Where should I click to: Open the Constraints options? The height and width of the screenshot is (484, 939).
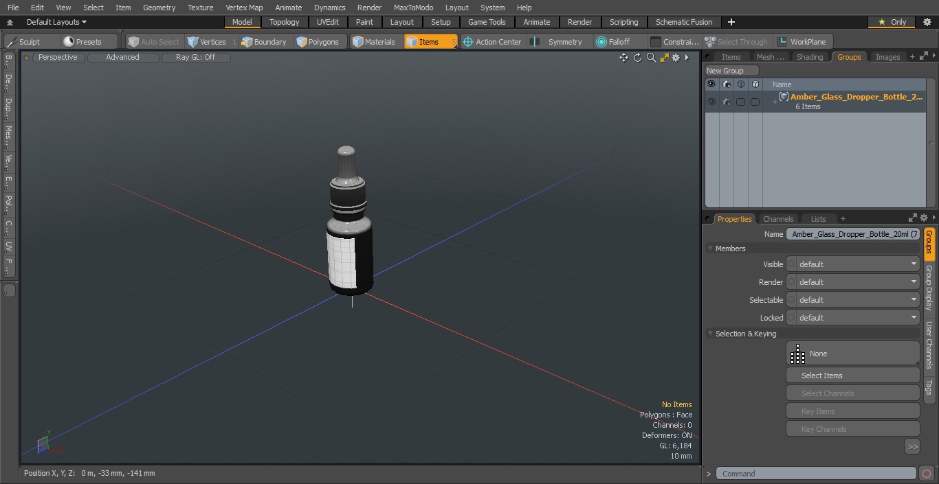(675, 42)
